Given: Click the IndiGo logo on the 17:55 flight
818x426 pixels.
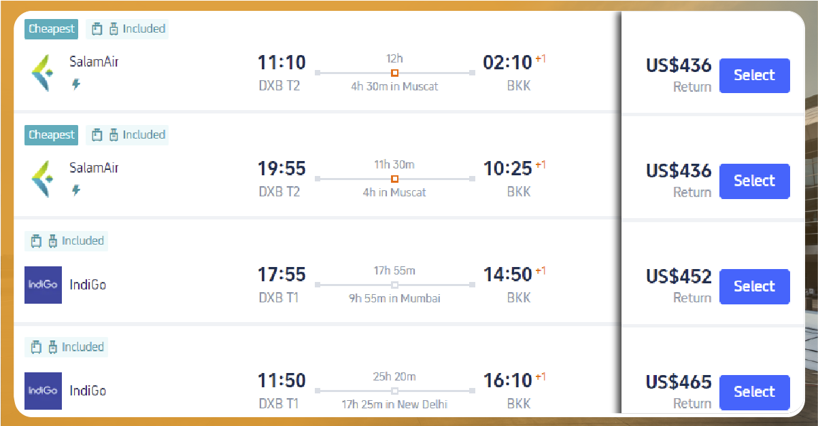Looking at the screenshot, I should (43, 285).
